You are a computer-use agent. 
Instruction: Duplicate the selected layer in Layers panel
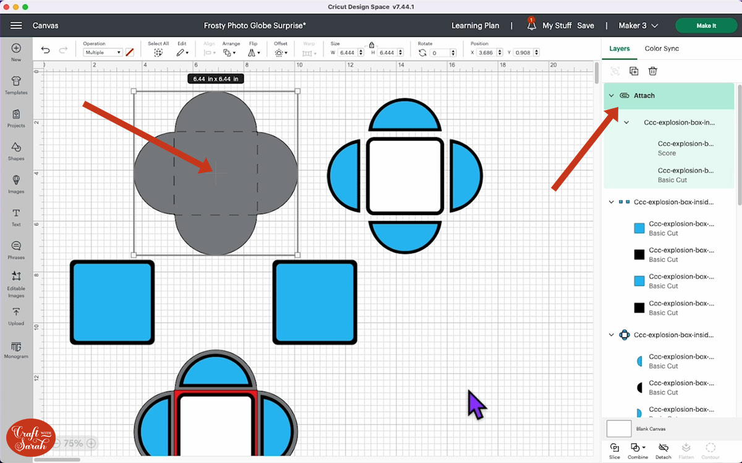[634, 71]
